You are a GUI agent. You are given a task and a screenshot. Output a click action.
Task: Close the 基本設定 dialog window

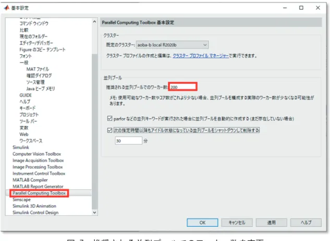point(318,8)
